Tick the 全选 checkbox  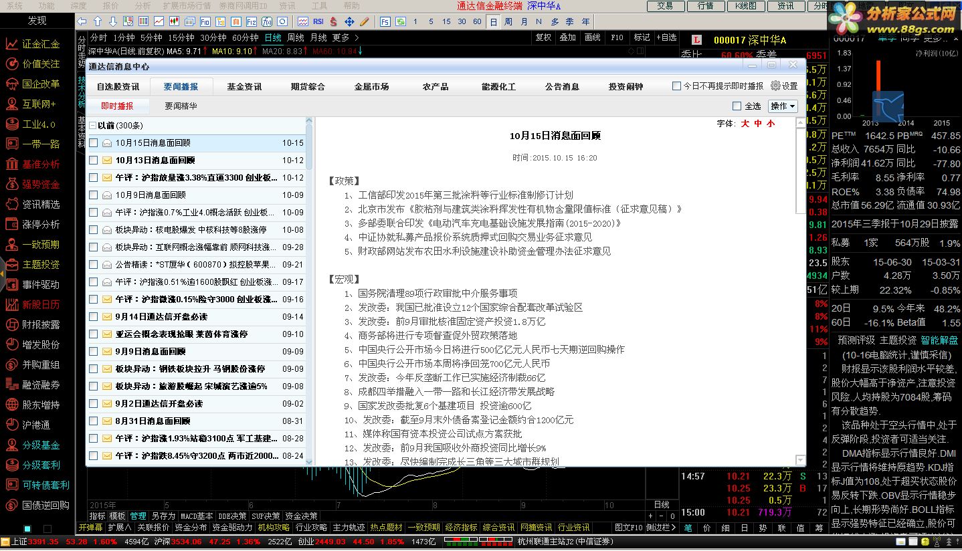coord(737,106)
